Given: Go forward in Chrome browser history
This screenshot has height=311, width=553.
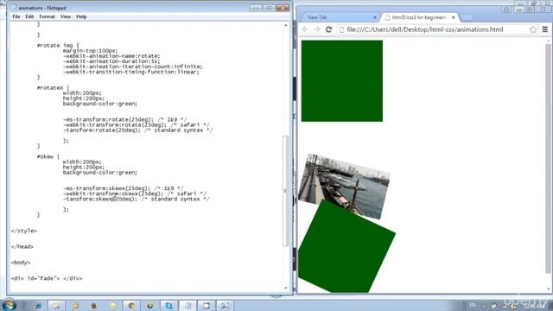Looking at the screenshot, I should point(317,29).
